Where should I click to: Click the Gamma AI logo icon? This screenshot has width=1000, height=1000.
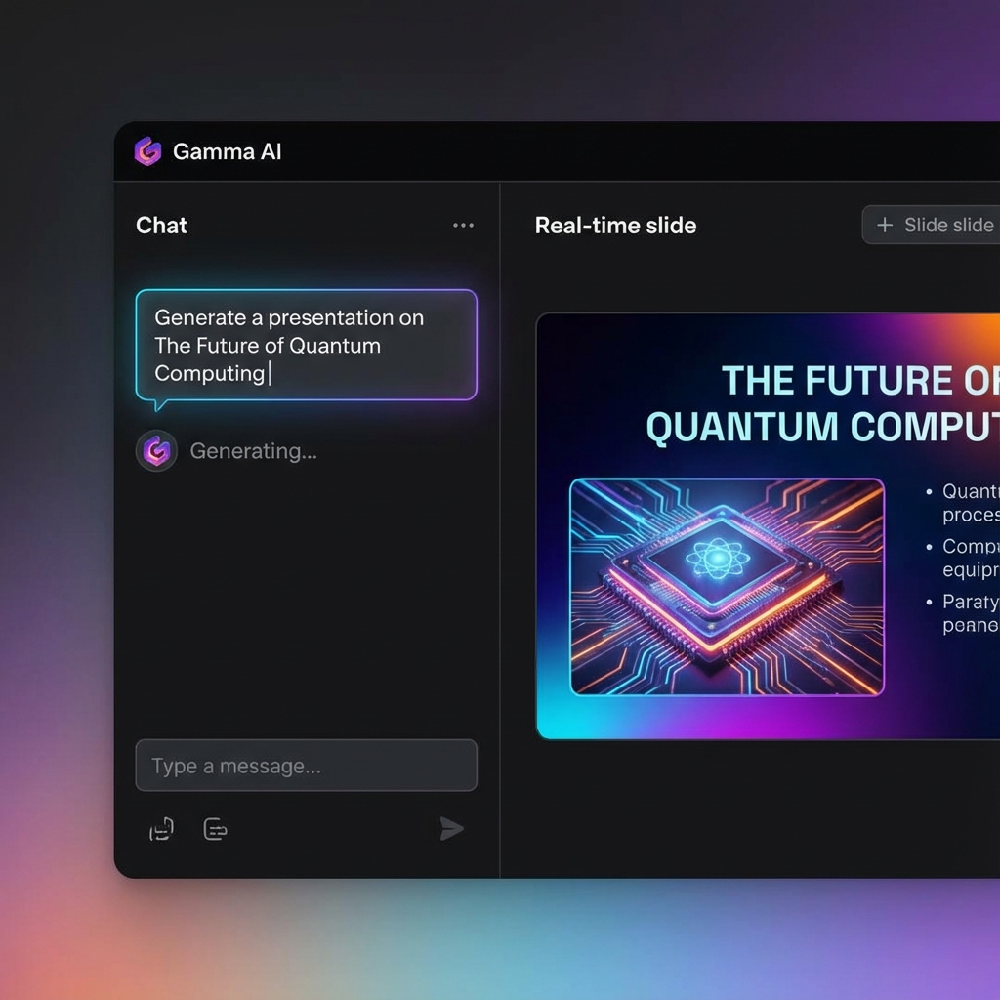147,152
